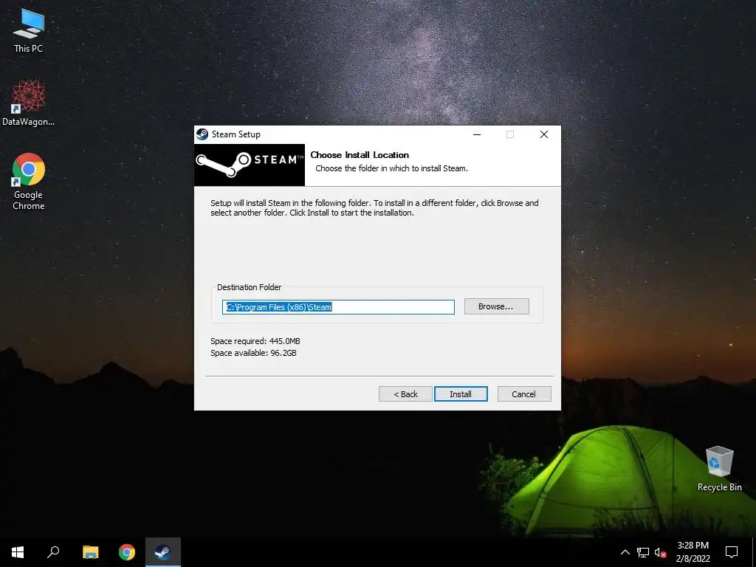The height and width of the screenshot is (567, 756).
Task: Browse for a different install folder
Action: point(497,306)
